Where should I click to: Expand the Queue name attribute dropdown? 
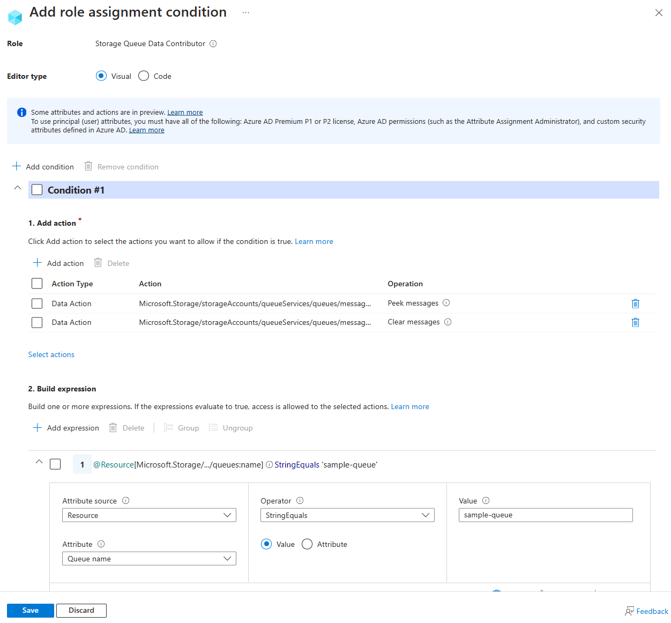[149, 559]
